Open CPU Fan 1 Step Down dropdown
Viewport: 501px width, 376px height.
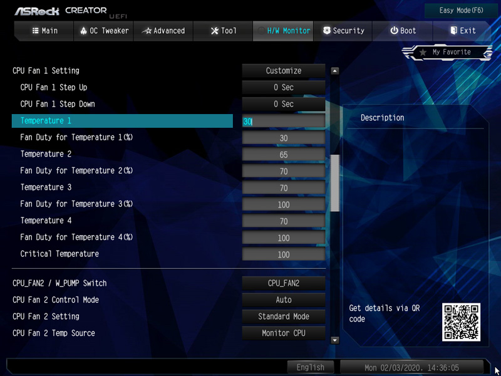[x=284, y=104]
